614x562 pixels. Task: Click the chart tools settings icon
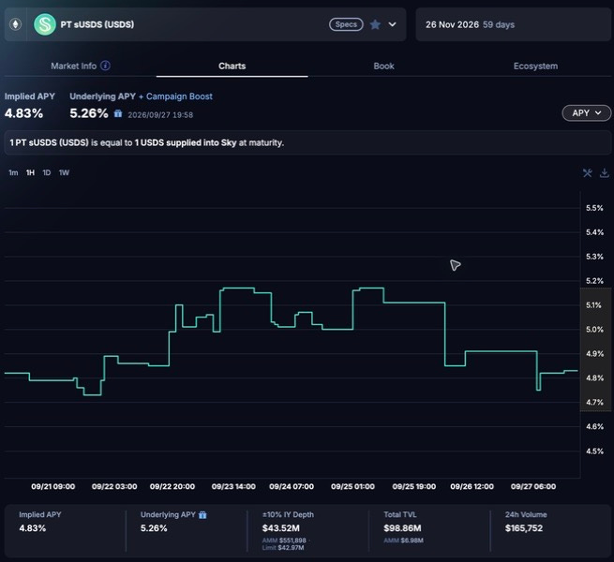(588, 173)
